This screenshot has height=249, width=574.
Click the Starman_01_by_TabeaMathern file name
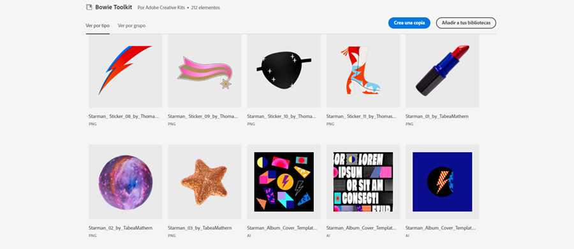click(437, 117)
